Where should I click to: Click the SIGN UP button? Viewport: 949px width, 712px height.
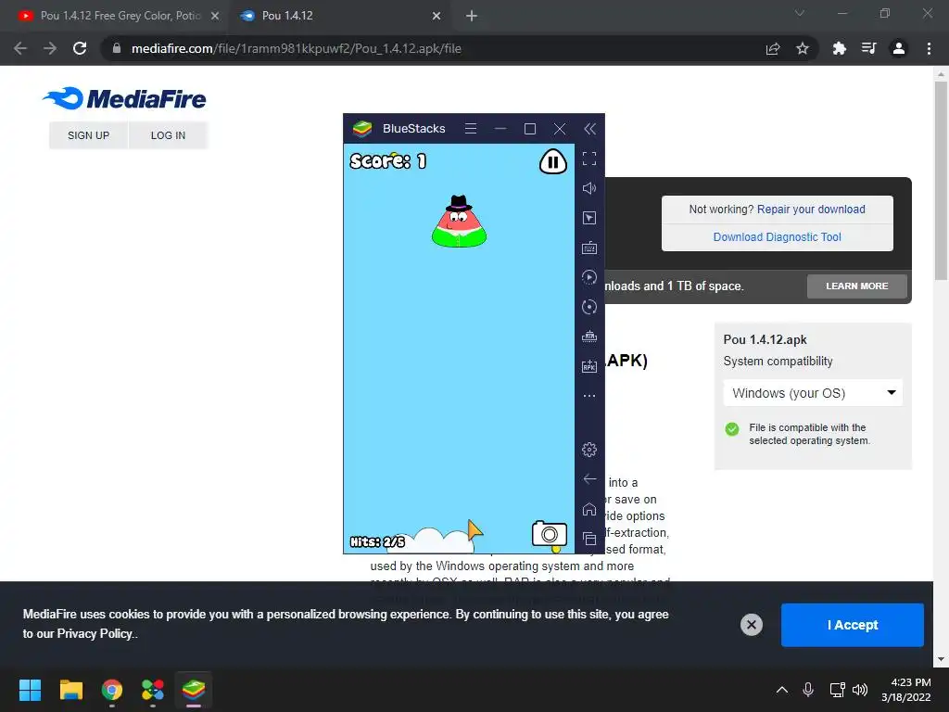[88, 135]
